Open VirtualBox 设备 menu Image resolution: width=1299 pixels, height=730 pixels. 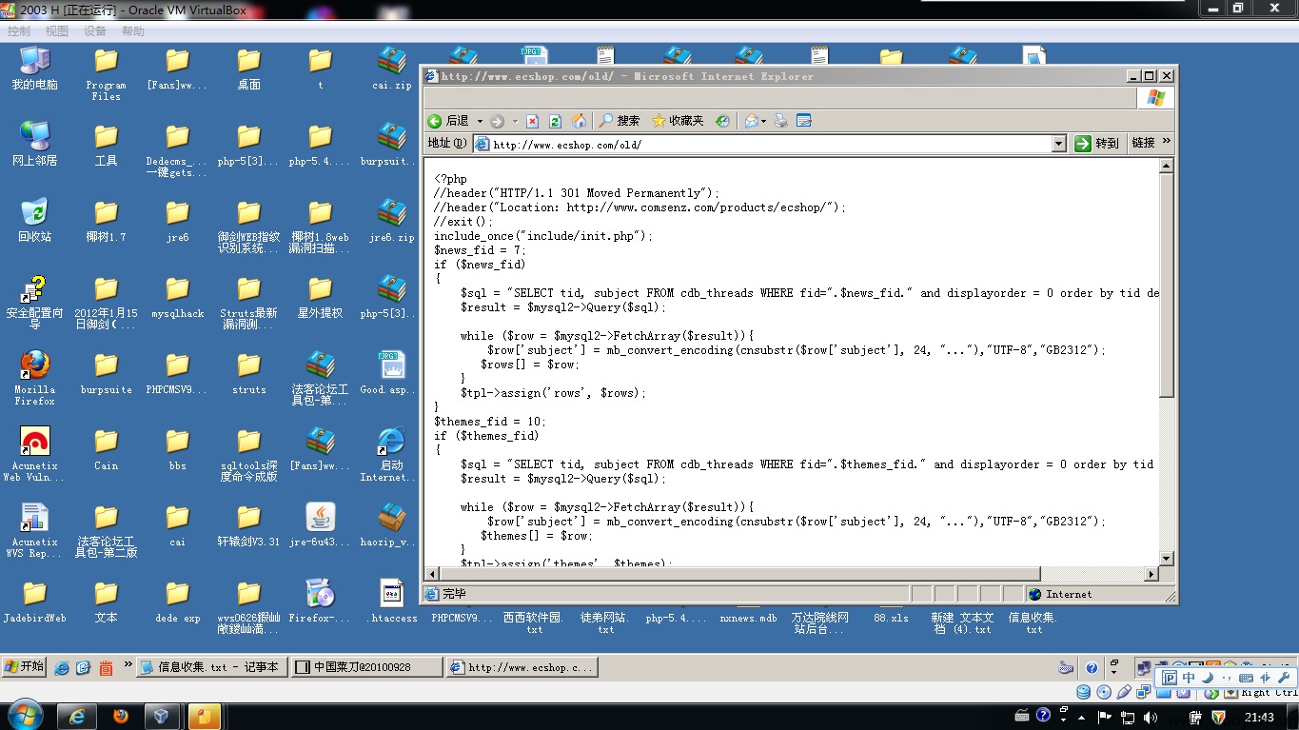pyautogui.click(x=95, y=31)
